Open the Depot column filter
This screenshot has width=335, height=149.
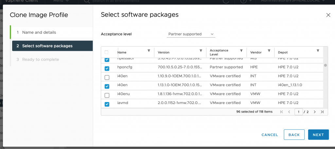click(x=318, y=51)
